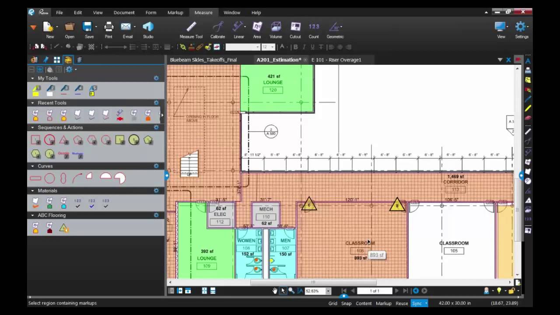This screenshot has width=560, height=315.
Task: Toggle underline text formatting
Action: point(312,47)
